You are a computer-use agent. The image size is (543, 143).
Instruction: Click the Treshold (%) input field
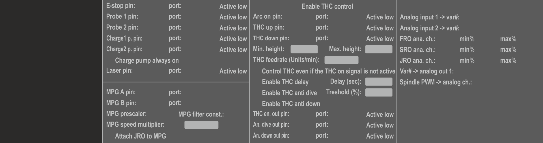click(379, 92)
